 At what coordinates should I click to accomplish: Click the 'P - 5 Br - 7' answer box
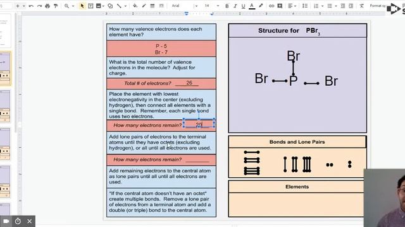[x=161, y=49]
